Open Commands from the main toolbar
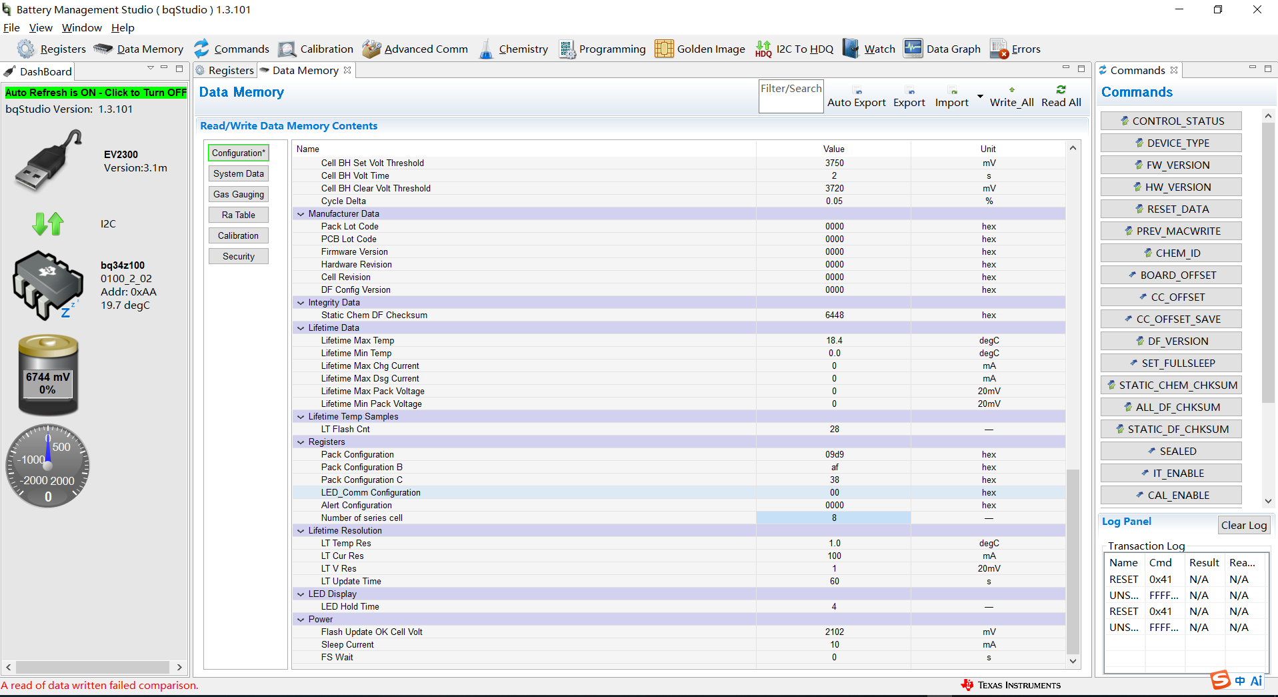The image size is (1278, 697). (231, 49)
